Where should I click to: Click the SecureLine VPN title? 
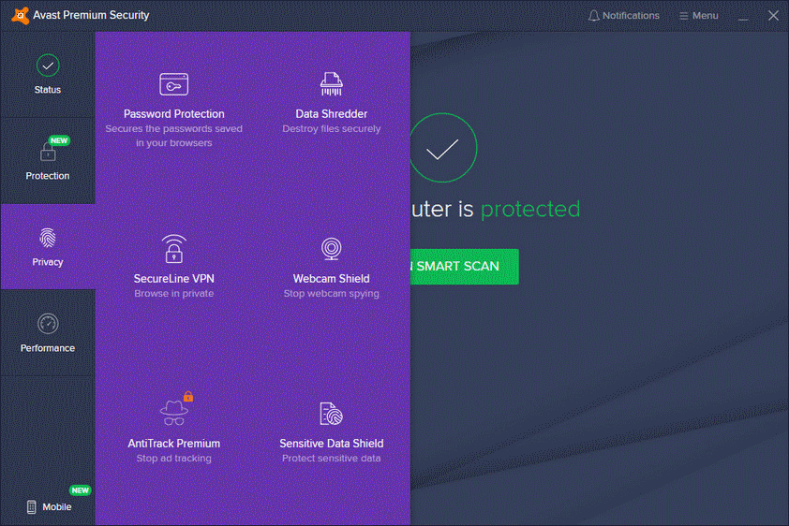pyautogui.click(x=174, y=279)
